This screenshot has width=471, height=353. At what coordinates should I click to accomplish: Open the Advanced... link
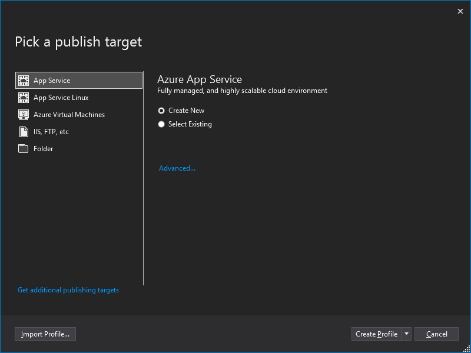[177, 168]
